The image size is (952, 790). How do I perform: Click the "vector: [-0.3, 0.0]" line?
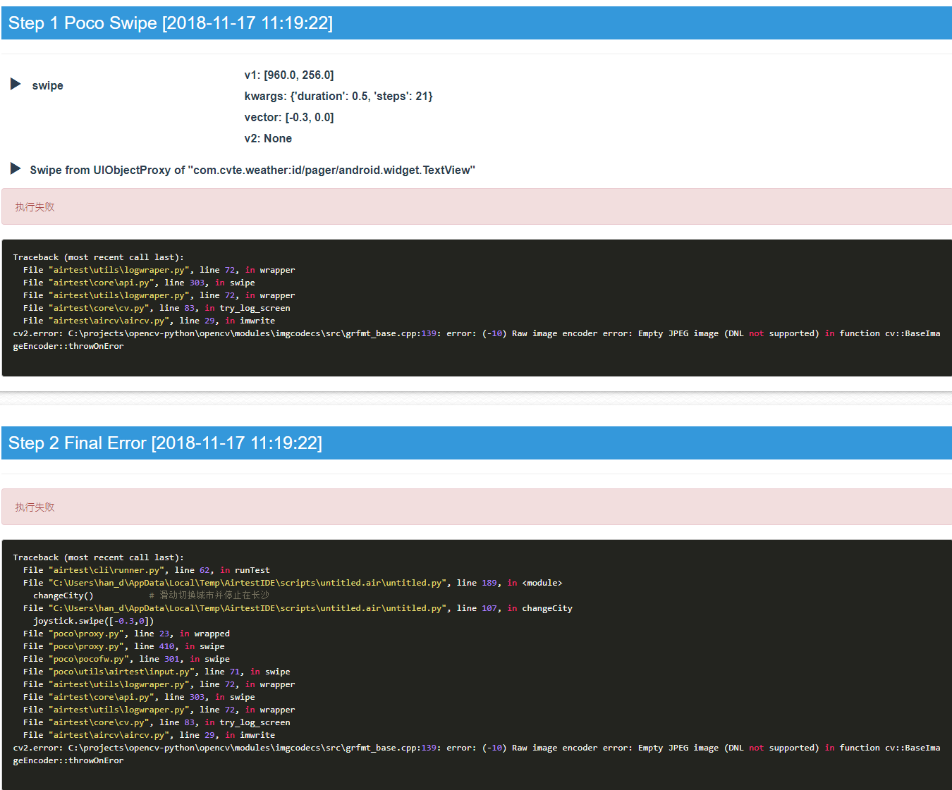coord(289,117)
